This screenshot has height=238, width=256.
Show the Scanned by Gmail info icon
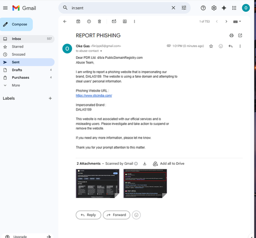pos(136,164)
